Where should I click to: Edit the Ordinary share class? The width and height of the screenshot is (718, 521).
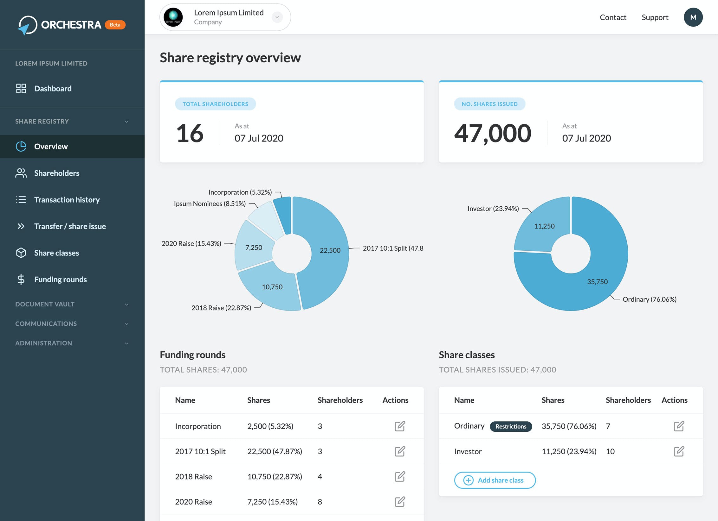[x=679, y=426]
